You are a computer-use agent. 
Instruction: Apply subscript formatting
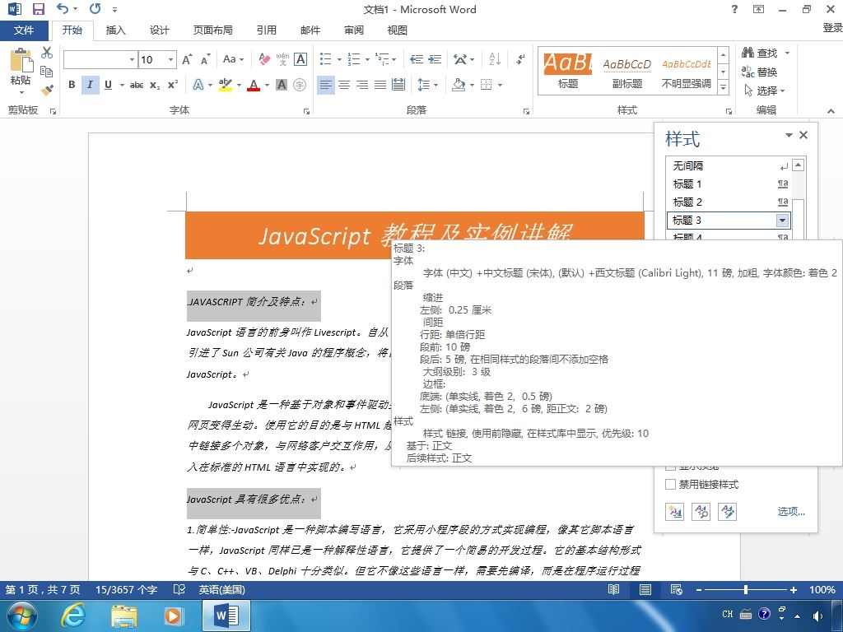click(155, 85)
